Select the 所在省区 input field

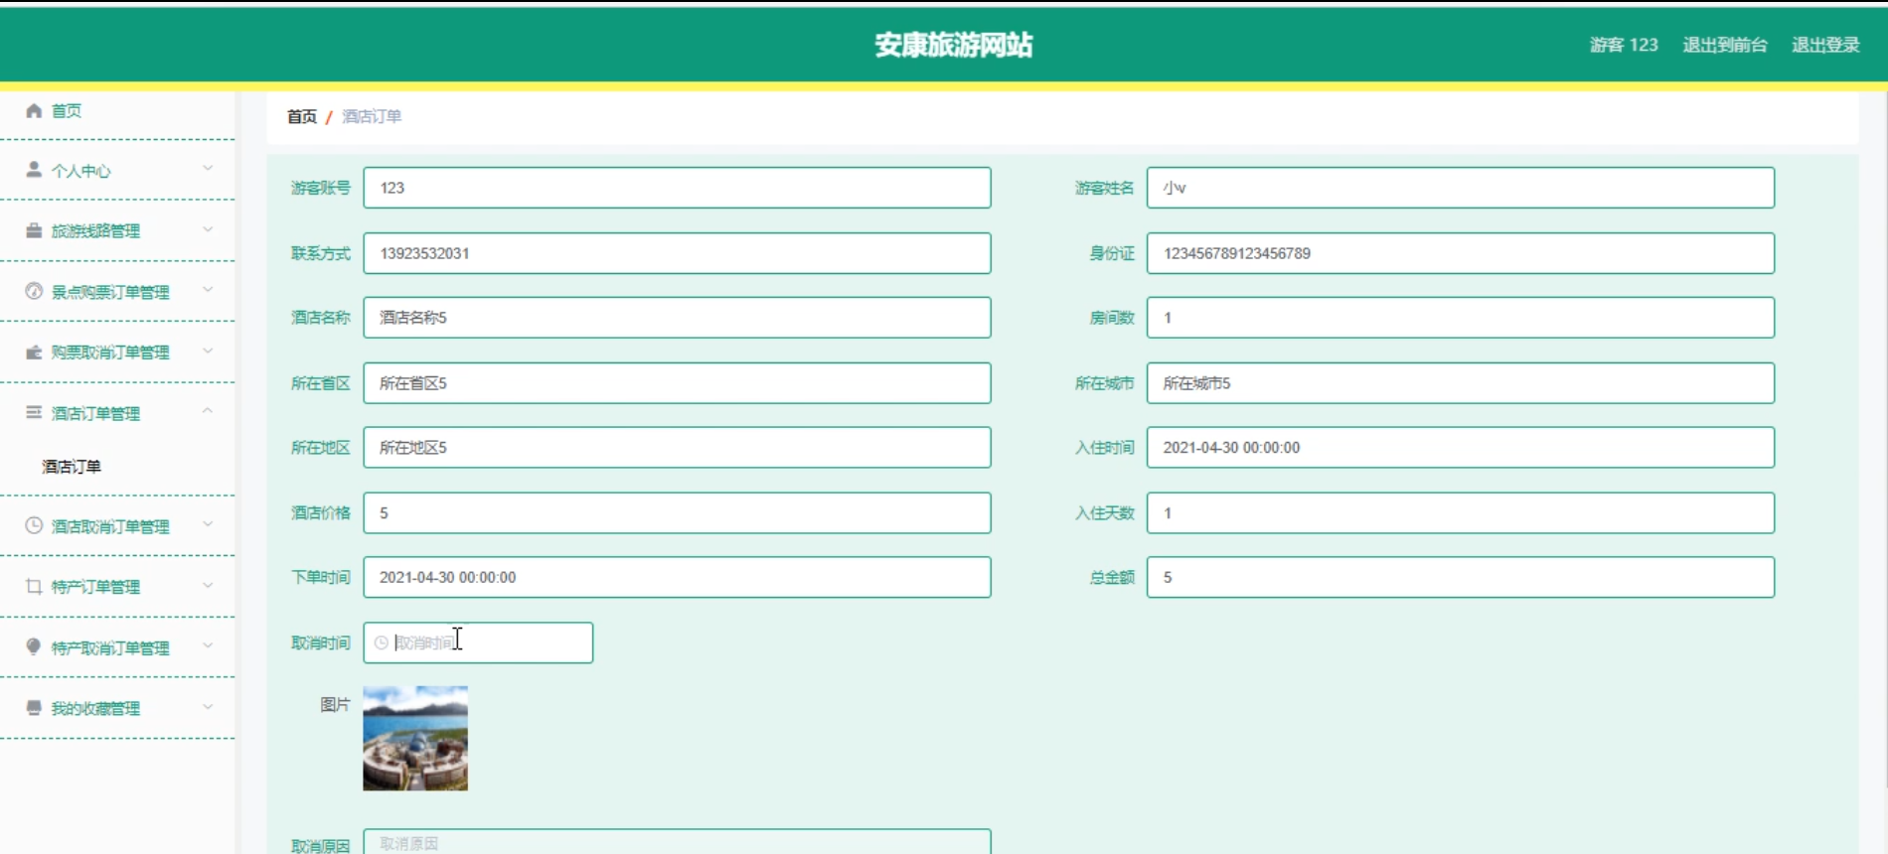677,383
